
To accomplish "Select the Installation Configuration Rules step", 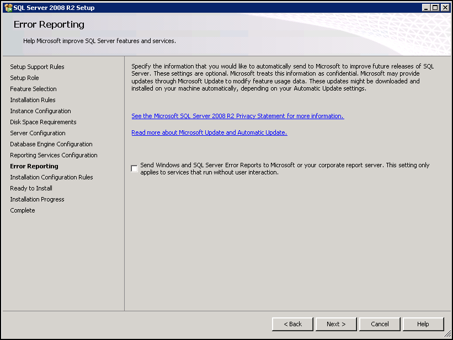I will [x=51, y=177].
